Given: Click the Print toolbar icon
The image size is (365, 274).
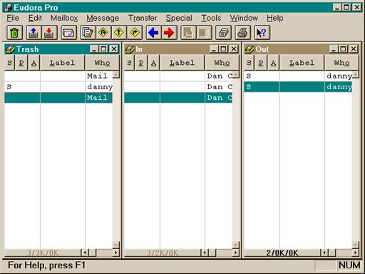Looking at the screenshot, I should (242, 33).
